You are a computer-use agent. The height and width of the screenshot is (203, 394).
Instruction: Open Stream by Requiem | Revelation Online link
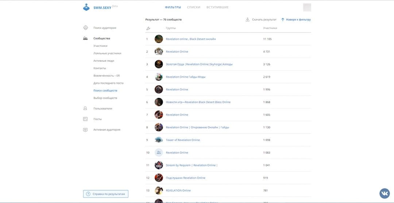(192, 165)
